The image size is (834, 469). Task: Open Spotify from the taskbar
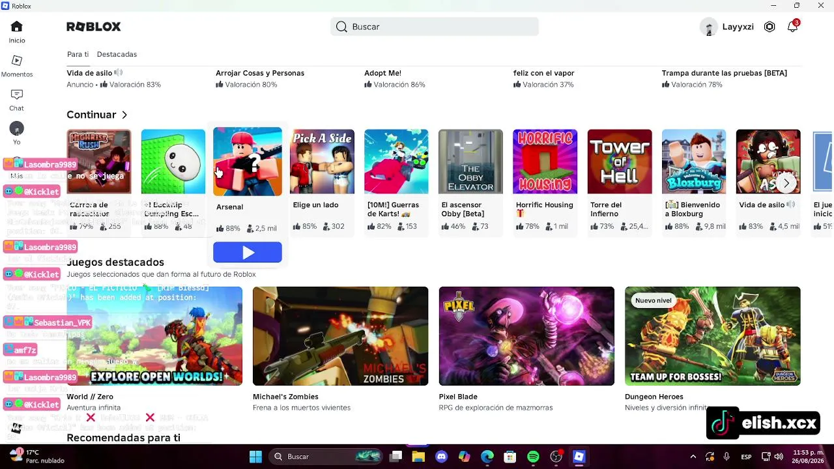click(533, 457)
